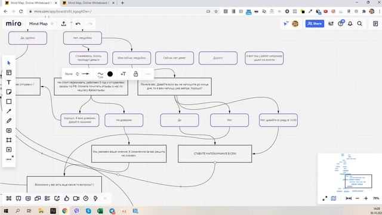Start Video chat from bottom toolbar
Screen dimensions: 382x215
[76, 198]
